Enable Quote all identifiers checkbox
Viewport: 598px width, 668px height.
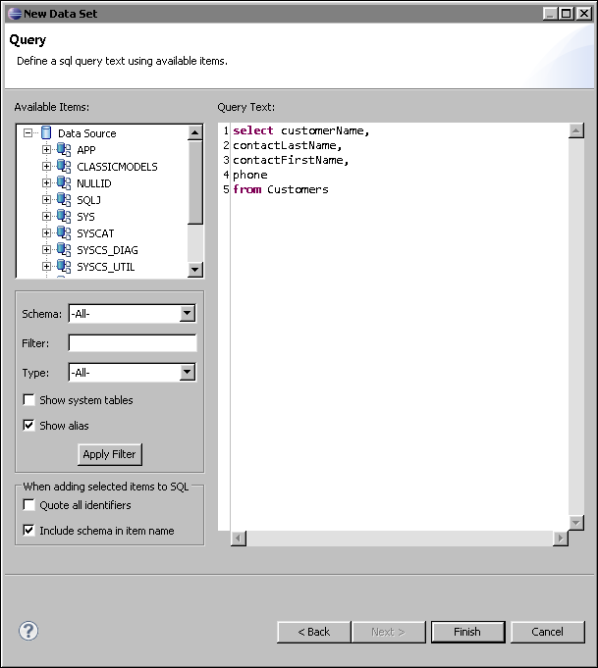(28, 505)
